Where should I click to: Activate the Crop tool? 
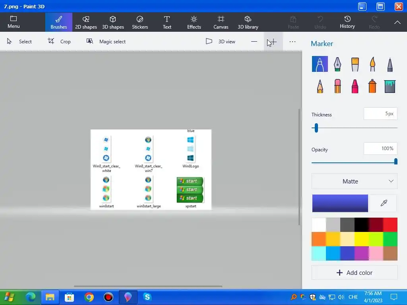59,41
